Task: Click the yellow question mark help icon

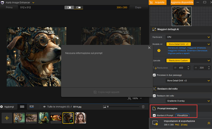Action: click(159, 50)
